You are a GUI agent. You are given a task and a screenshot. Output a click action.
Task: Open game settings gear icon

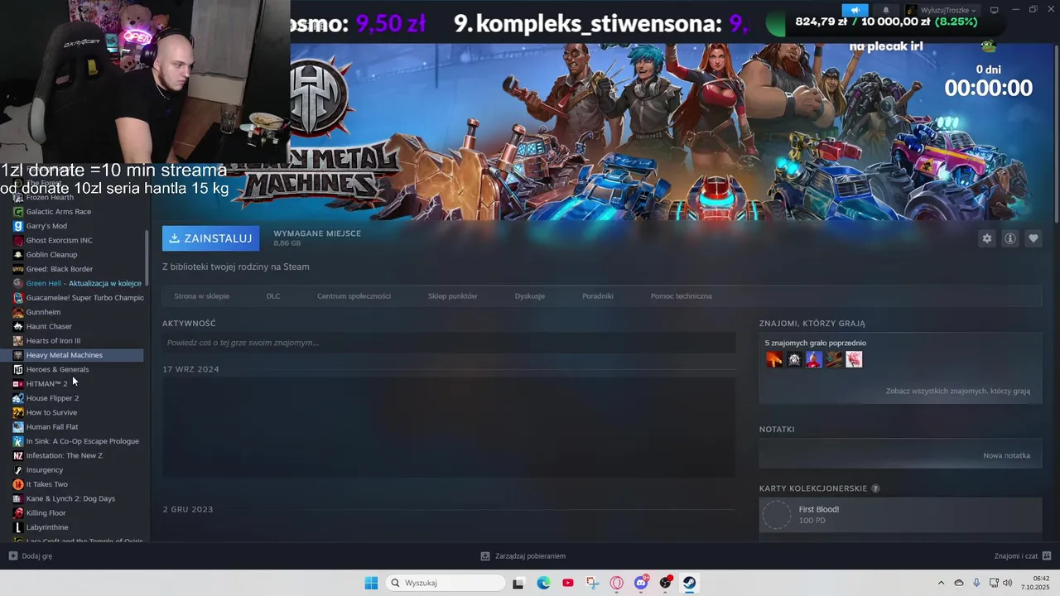click(x=986, y=238)
